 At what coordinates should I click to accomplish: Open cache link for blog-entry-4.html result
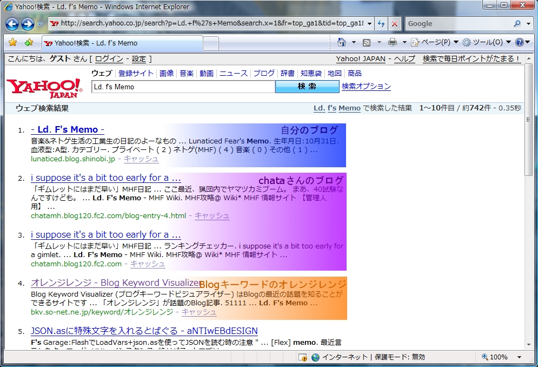pyautogui.click(x=212, y=215)
